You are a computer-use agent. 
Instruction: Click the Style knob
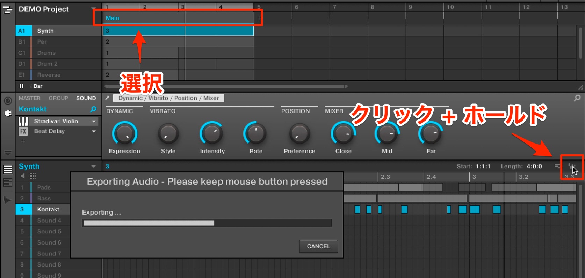pos(168,134)
